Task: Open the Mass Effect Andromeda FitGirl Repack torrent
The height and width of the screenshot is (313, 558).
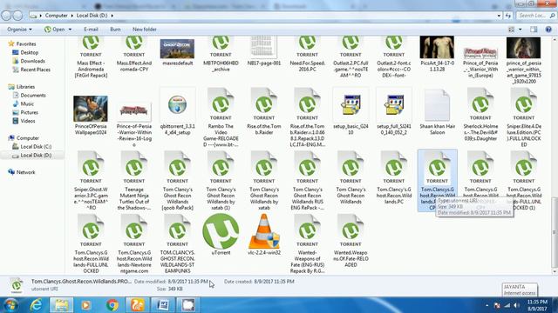Action: point(91,57)
